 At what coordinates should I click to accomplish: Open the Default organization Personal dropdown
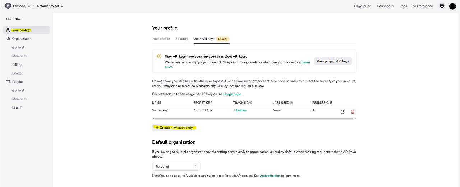(x=176, y=166)
